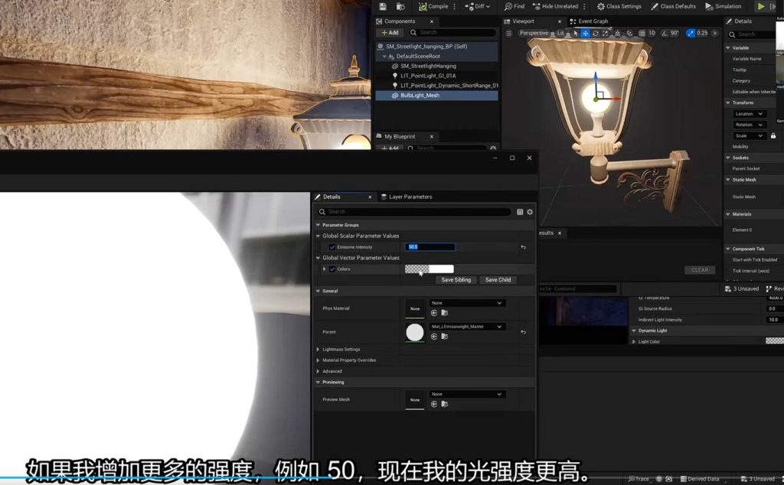784x485 pixels.
Task: Click use-selected-asset arrow under Phys Material
Action: tap(434, 313)
